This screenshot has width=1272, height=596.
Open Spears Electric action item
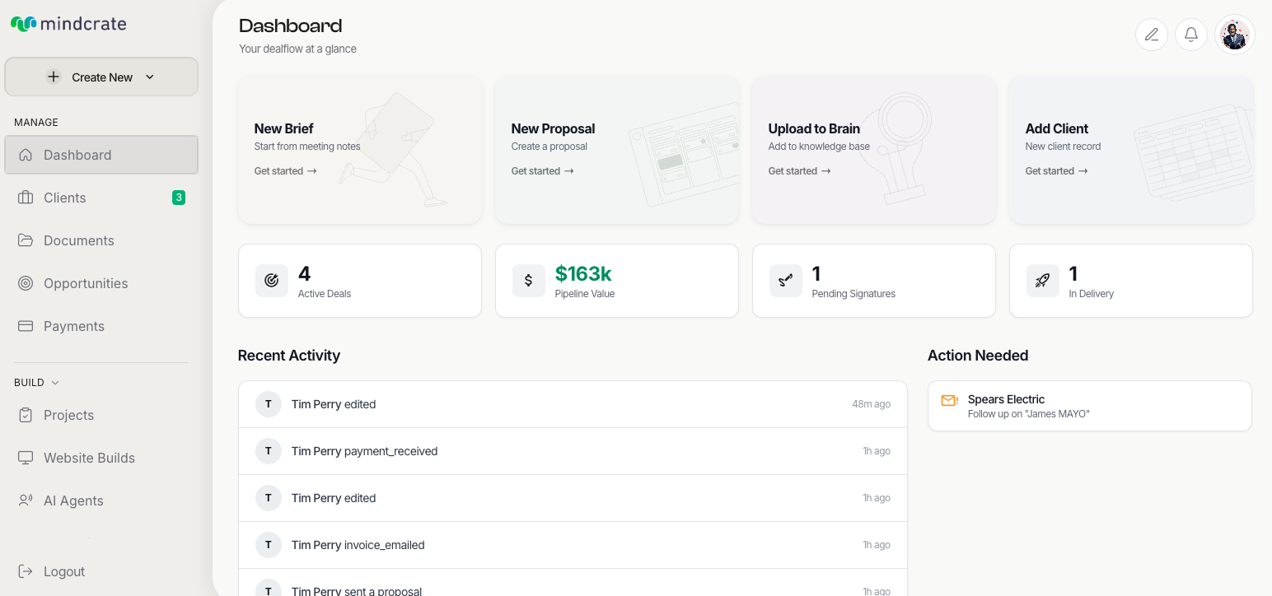(1090, 406)
